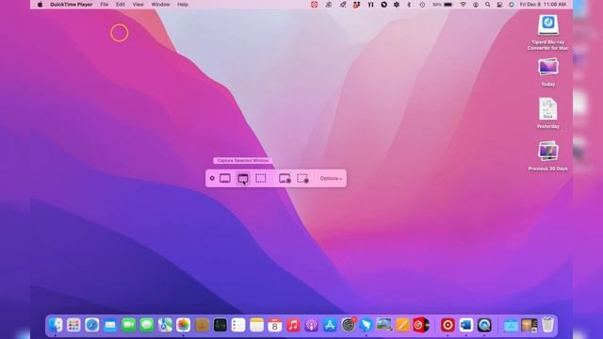Open Finder from the Dock
The width and height of the screenshot is (603, 339).
tap(56, 325)
